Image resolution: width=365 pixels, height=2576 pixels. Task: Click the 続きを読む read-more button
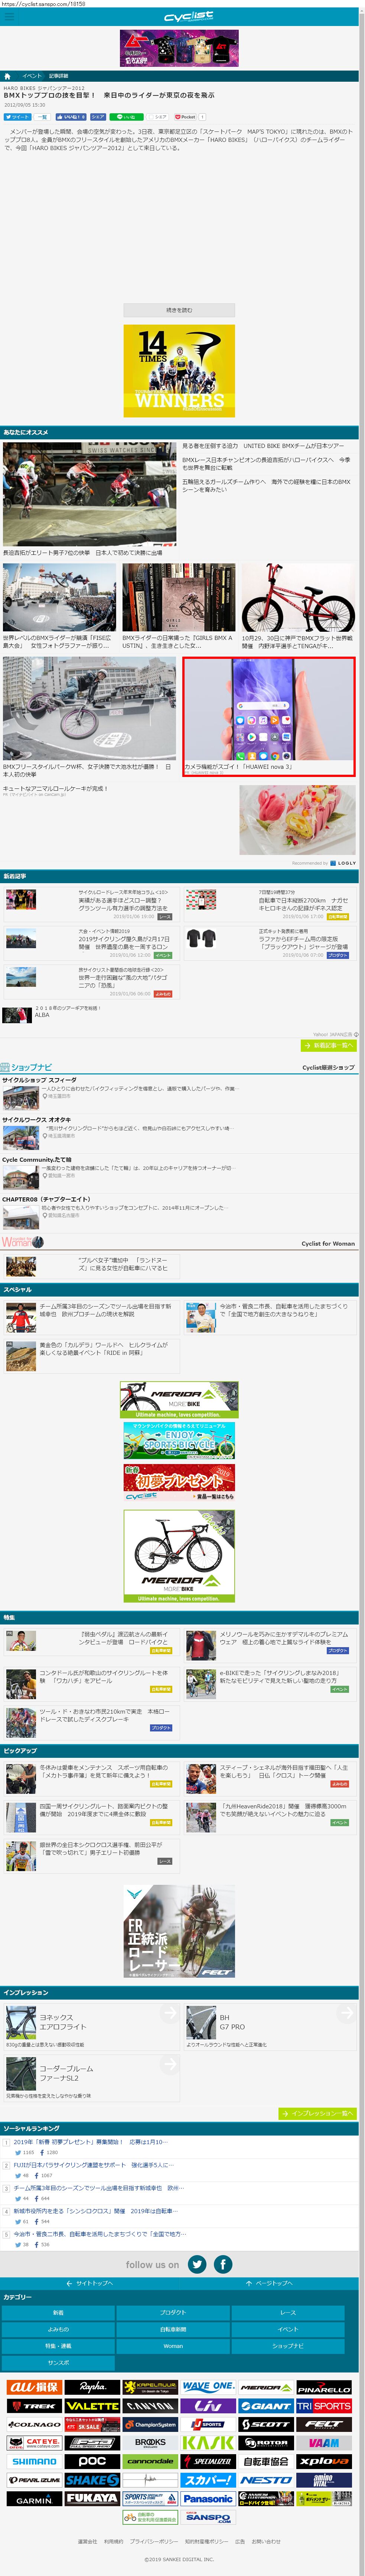[x=179, y=310]
